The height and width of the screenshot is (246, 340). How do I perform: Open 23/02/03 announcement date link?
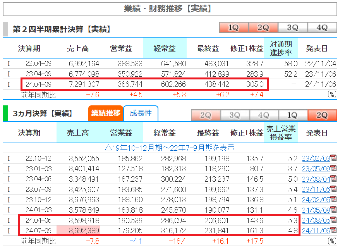click(x=316, y=158)
